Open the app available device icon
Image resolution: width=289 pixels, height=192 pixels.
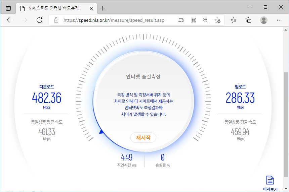pos(181,20)
